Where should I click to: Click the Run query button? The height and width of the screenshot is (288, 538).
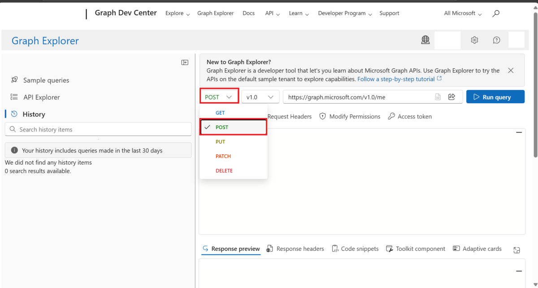495,97
